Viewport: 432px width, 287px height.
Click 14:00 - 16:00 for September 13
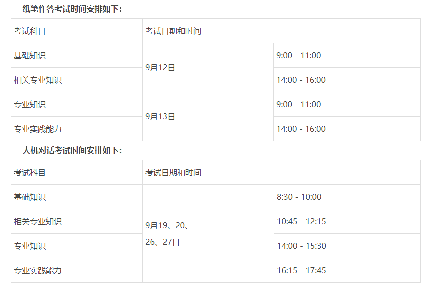tap(347, 129)
